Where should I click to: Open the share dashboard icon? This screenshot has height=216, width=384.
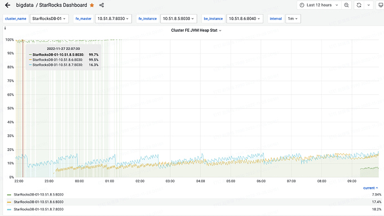pos(102,5)
